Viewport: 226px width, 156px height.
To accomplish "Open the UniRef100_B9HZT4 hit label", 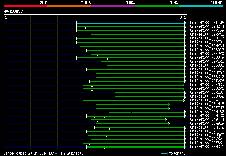I will (x=207, y=27).
